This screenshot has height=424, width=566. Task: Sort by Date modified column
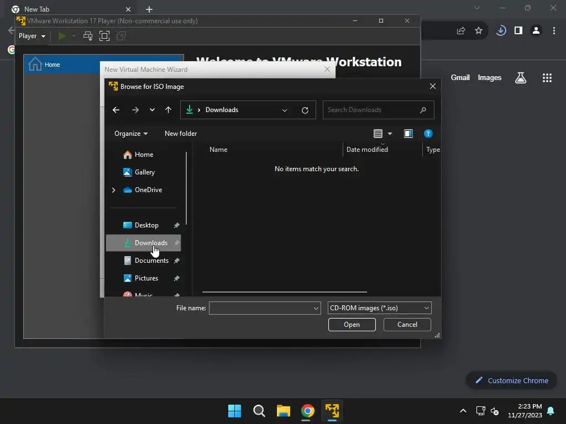367,149
